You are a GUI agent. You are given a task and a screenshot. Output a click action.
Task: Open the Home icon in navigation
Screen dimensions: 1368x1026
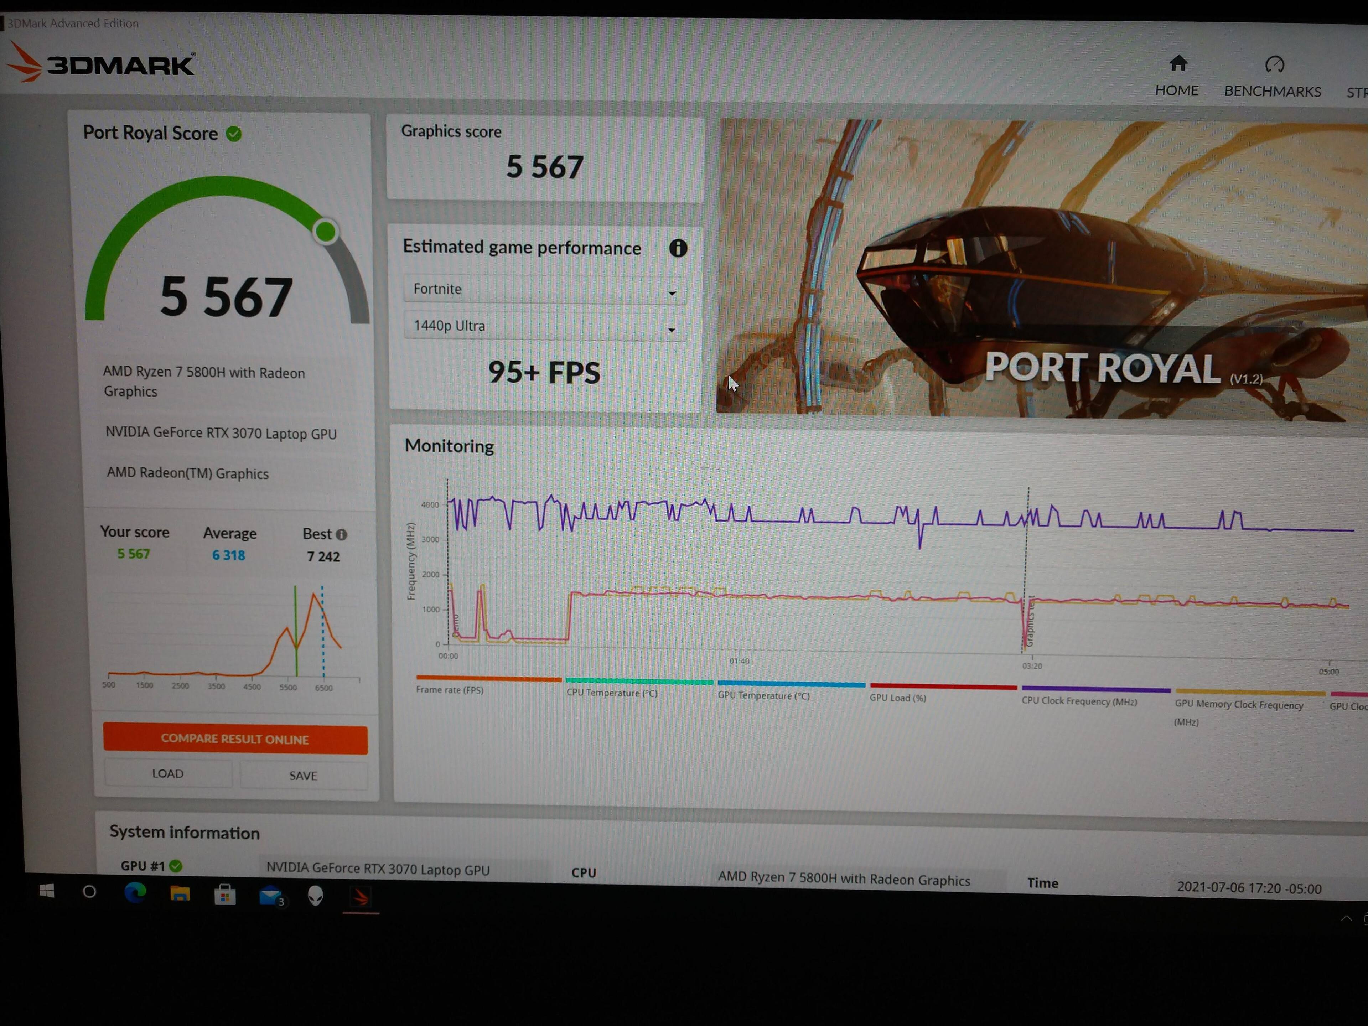[x=1178, y=63]
